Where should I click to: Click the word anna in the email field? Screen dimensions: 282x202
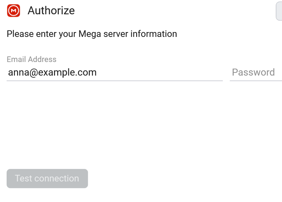19,73
